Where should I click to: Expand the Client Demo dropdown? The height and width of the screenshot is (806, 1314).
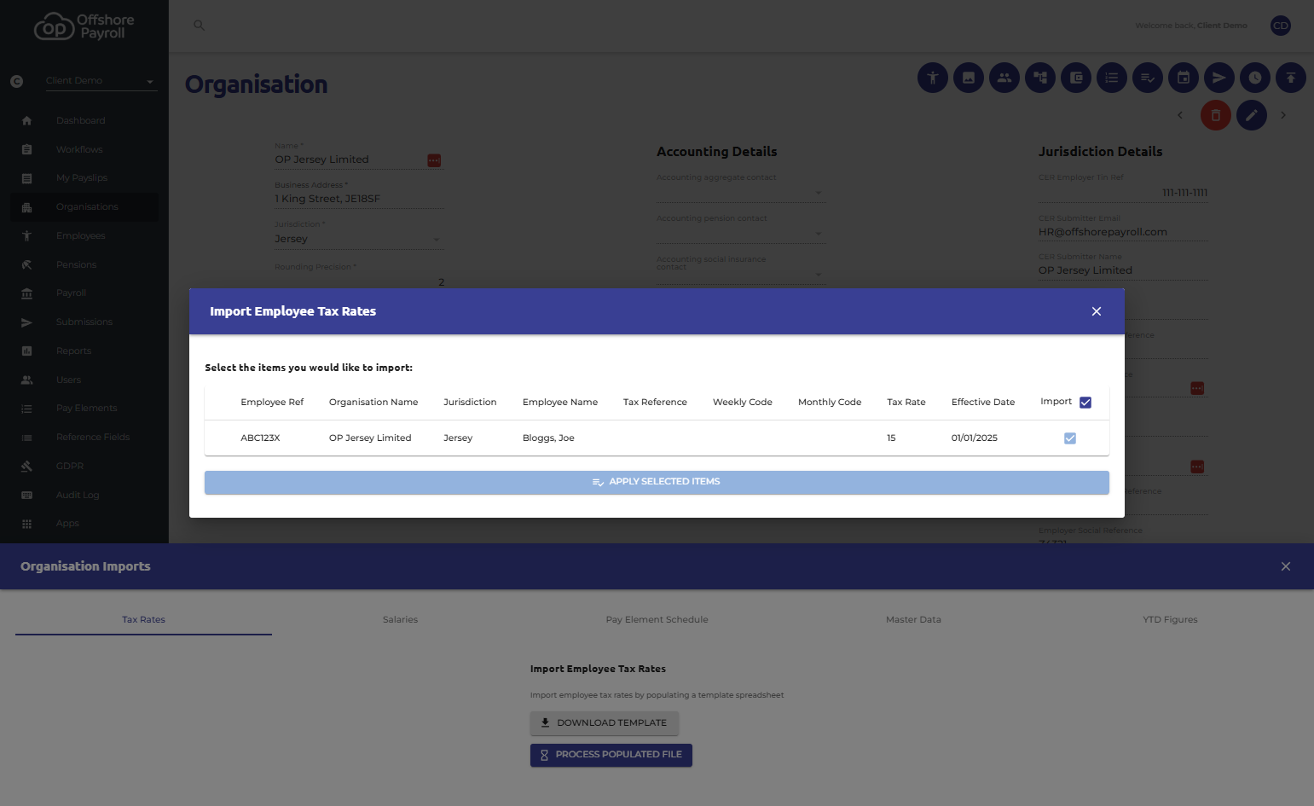tap(101, 81)
